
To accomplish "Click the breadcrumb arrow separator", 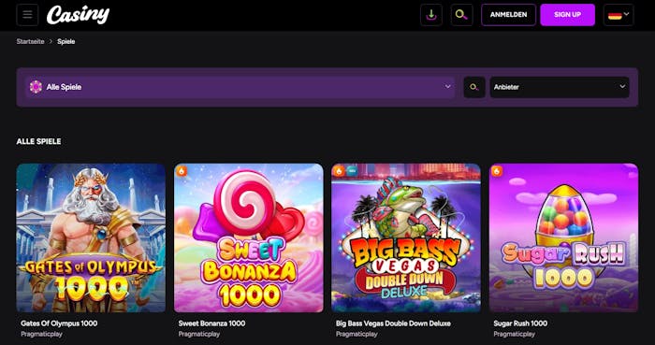I will pos(51,41).
